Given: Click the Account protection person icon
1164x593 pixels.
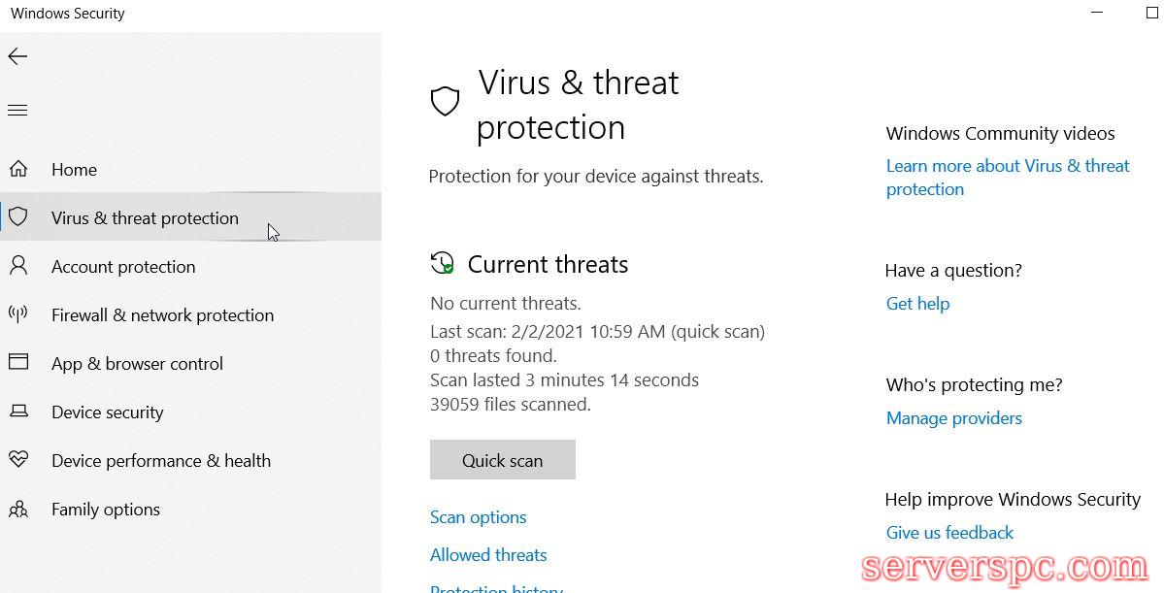Looking at the screenshot, I should [17, 266].
